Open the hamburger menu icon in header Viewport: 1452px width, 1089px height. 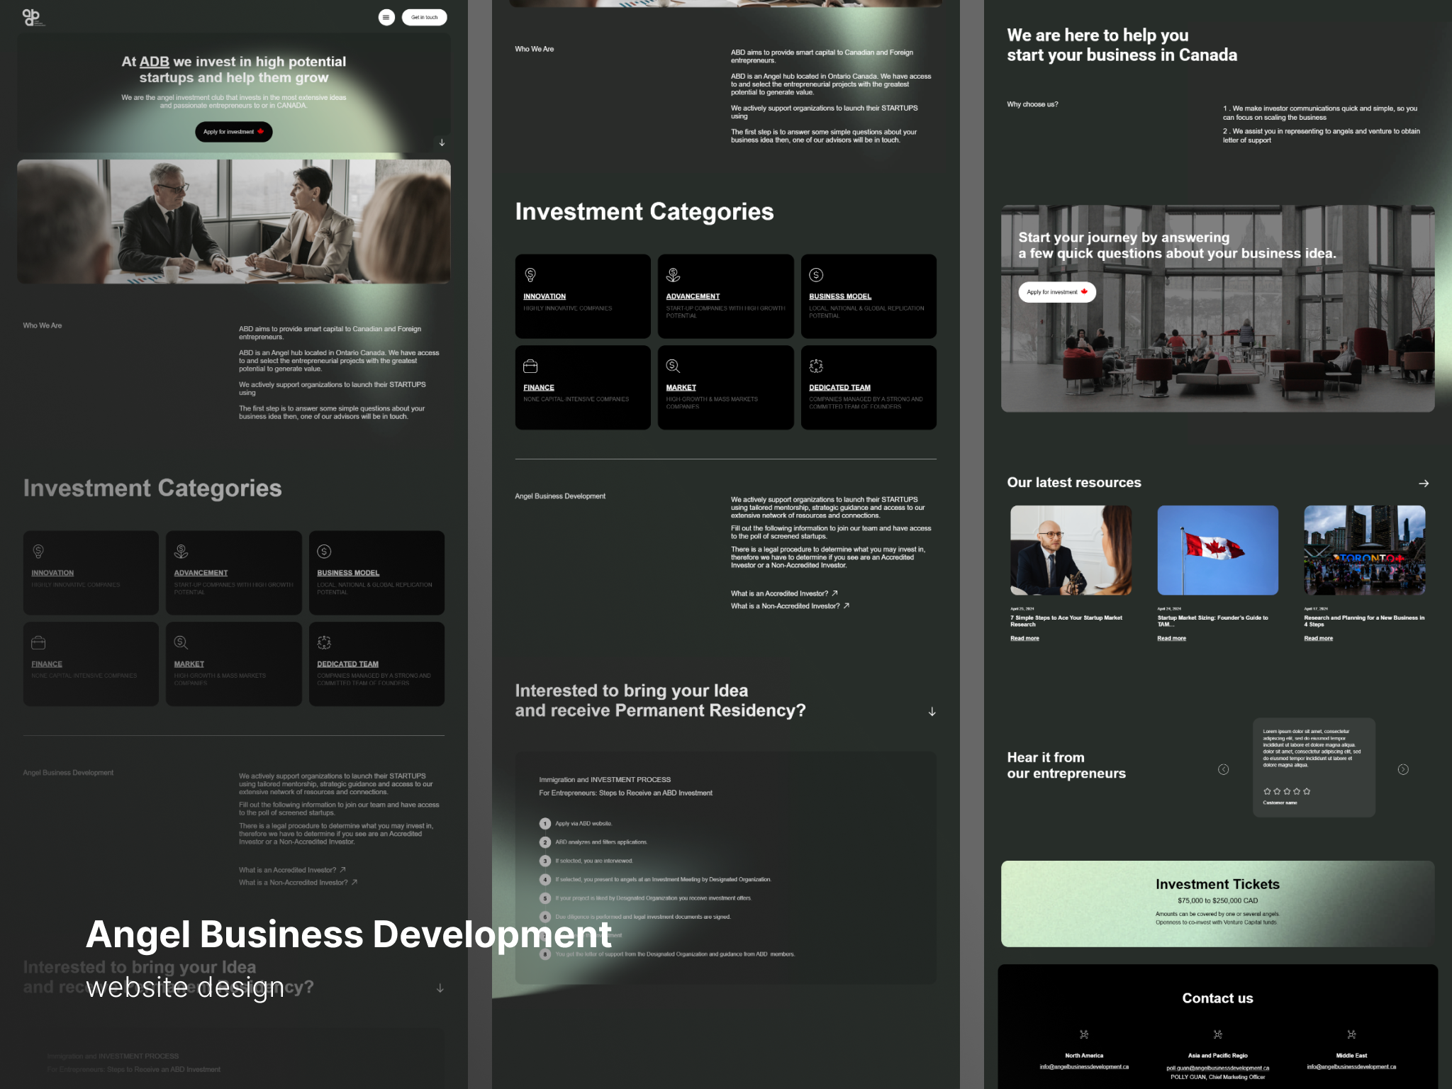click(386, 17)
